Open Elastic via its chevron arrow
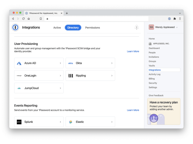193x144 pixels. point(112,122)
